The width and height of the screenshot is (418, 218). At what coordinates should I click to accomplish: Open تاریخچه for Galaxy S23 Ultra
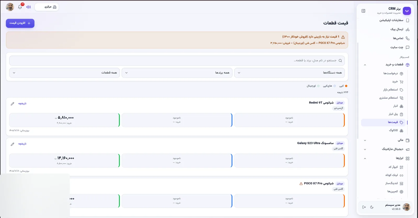[x=22, y=144]
